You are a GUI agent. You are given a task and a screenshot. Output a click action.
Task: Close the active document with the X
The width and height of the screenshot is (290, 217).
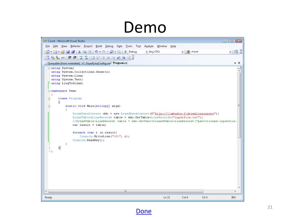tap(239, 63)
